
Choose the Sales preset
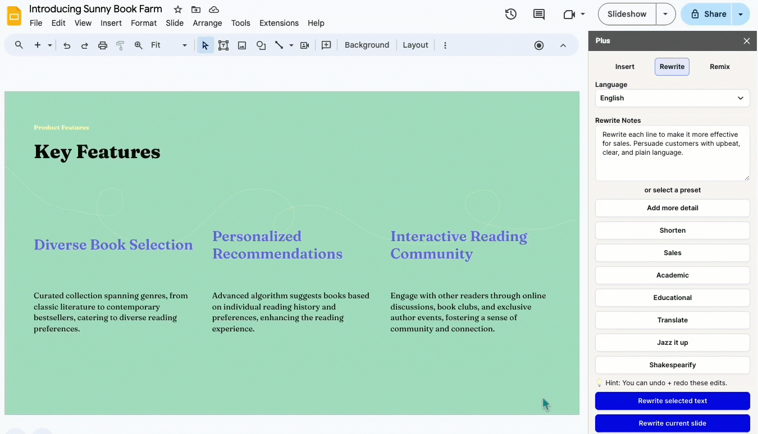(673, 253)
